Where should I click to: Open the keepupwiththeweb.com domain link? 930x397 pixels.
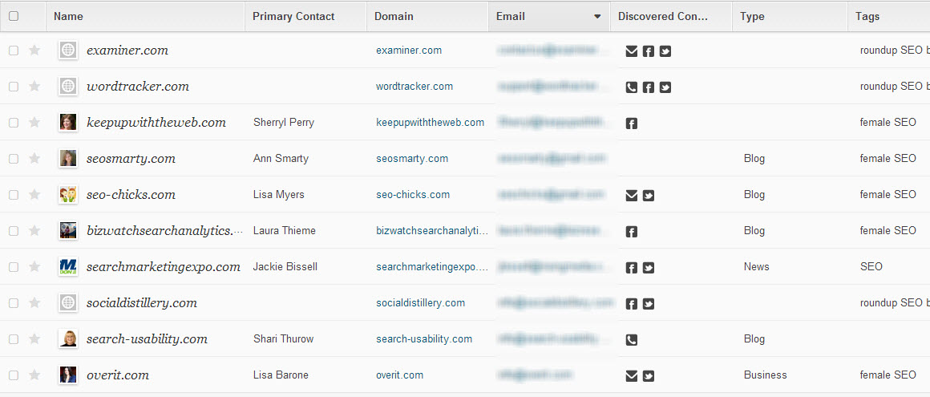click(x=430, y=123)
